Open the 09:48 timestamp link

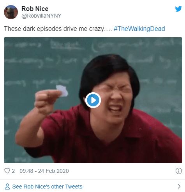tap(26, 171)
